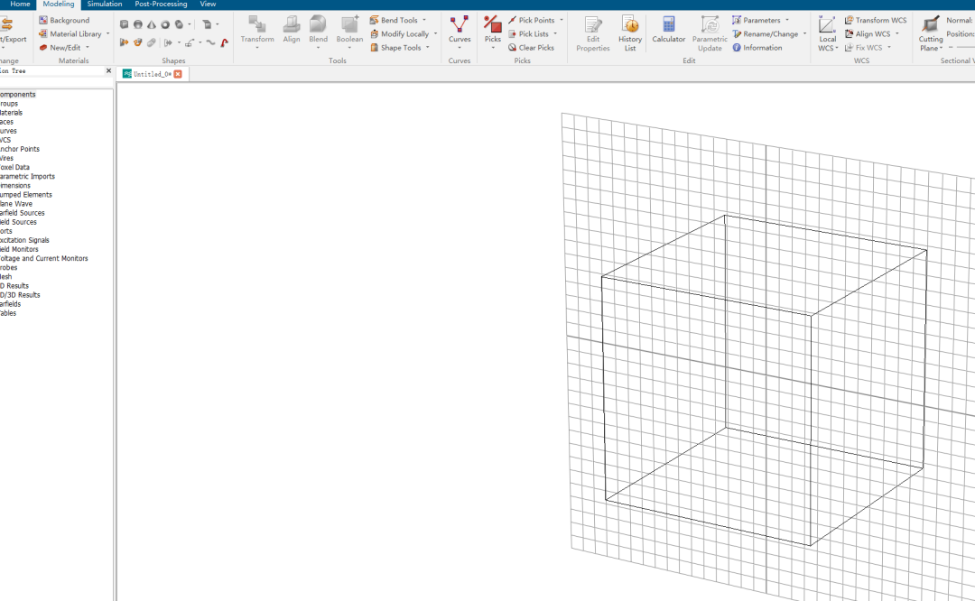Open the Information dialog
The height and width of the screenshot is (601, 975).
(x=757, y=48)
